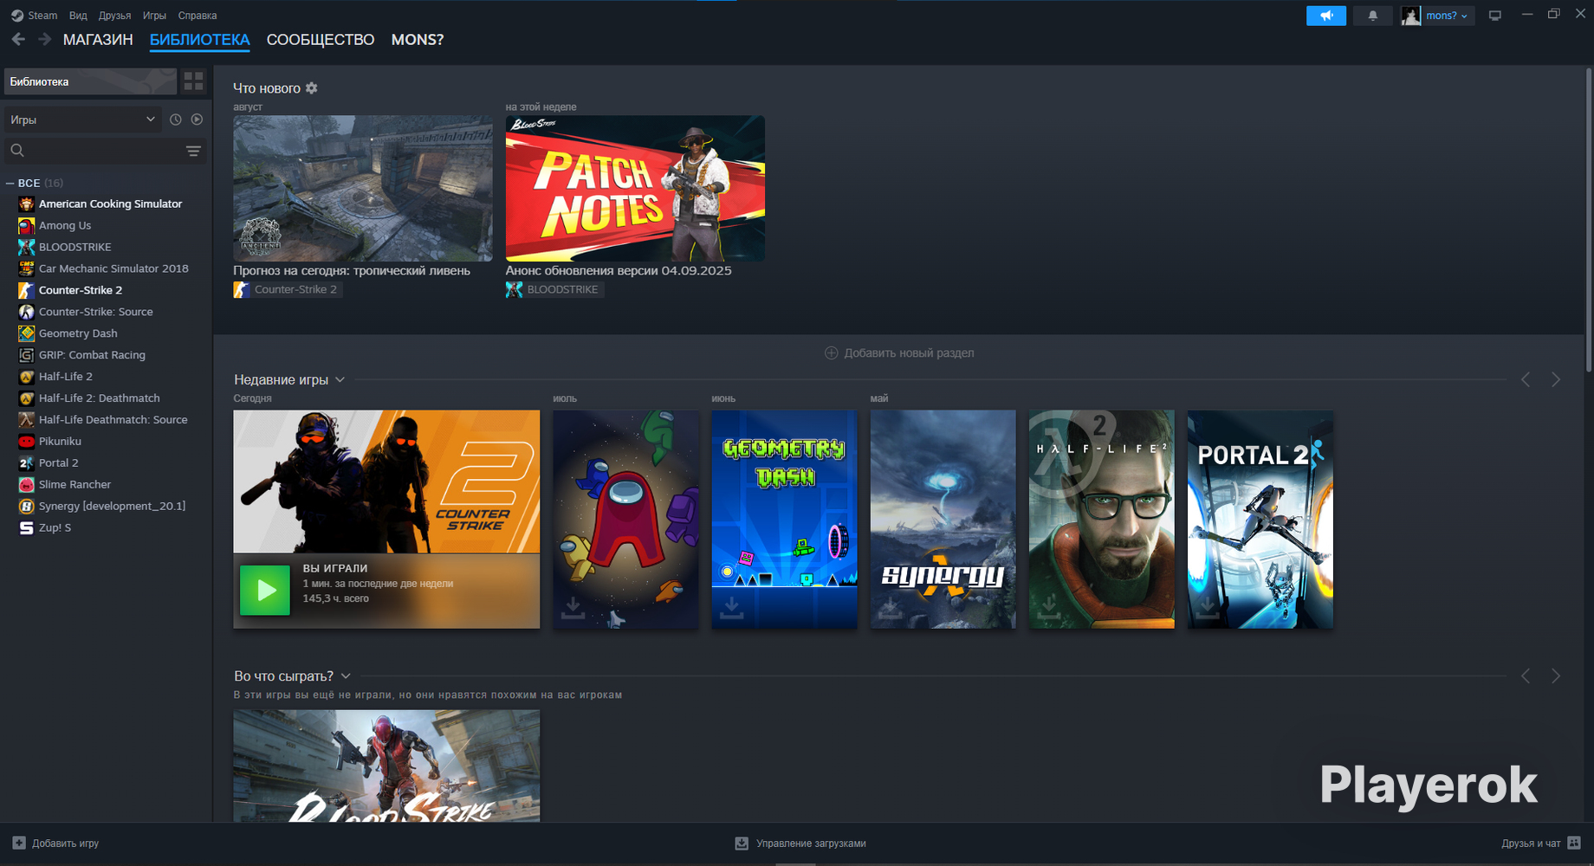This screenshot has width=1594, height=866.
Task: Switch to the БИБЛИОТЕКА tab
Action: tap(200, 40)
